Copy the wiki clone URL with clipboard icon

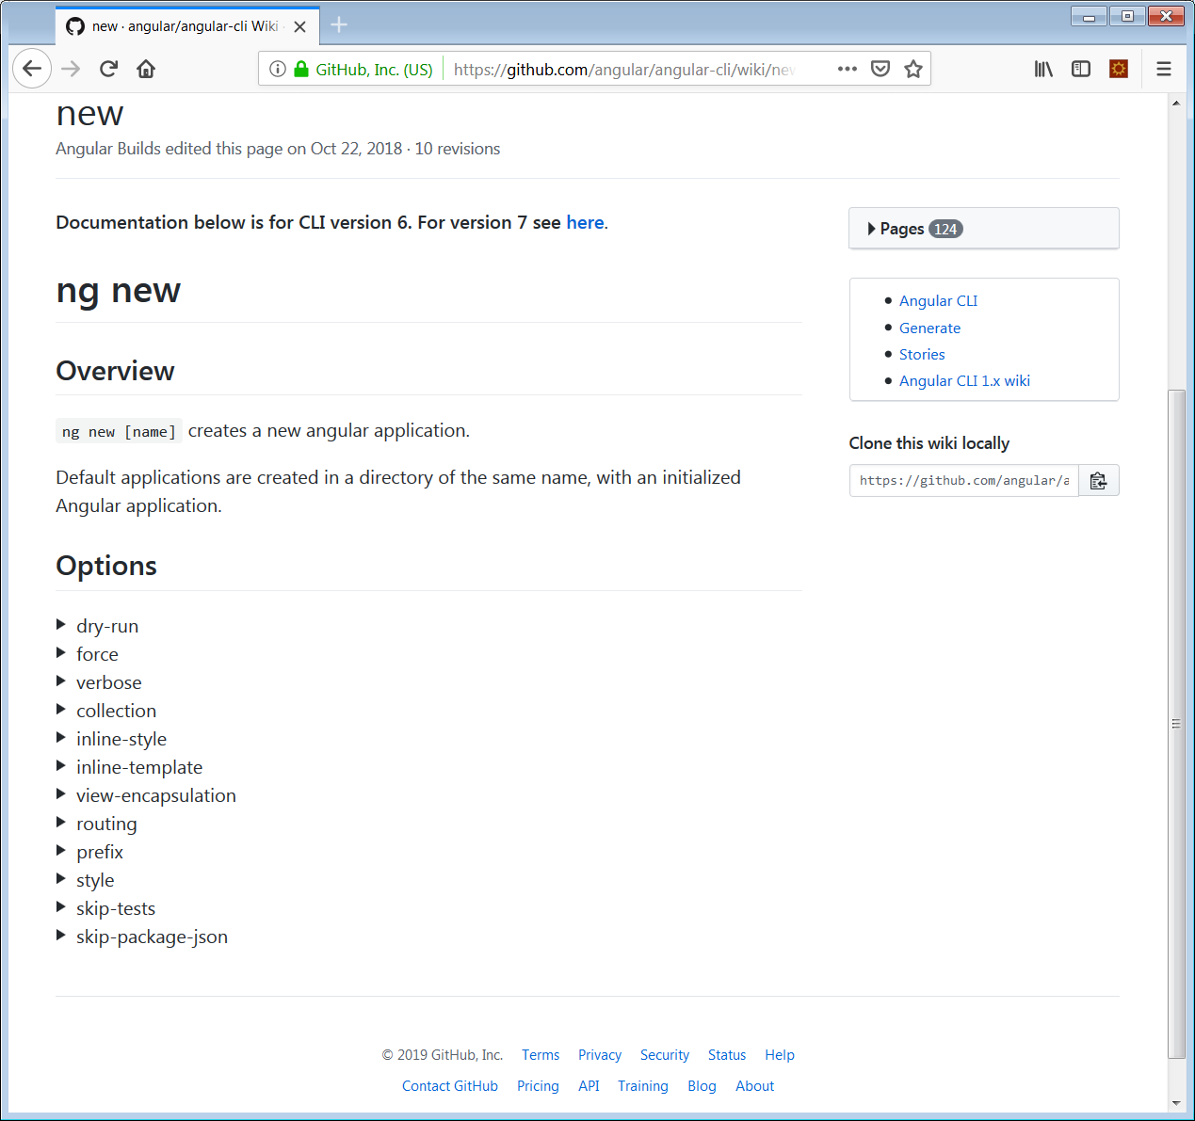[1098, 480]
